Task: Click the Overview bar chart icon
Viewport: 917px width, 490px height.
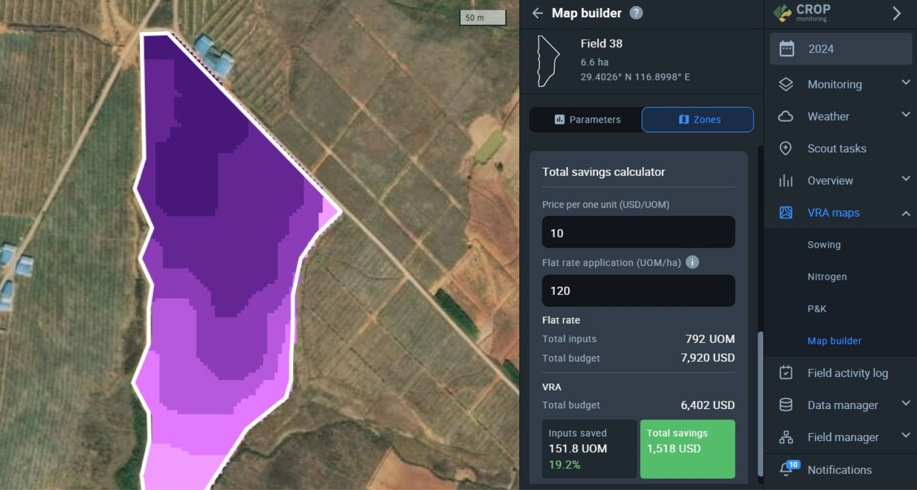Action: point(786,180)
